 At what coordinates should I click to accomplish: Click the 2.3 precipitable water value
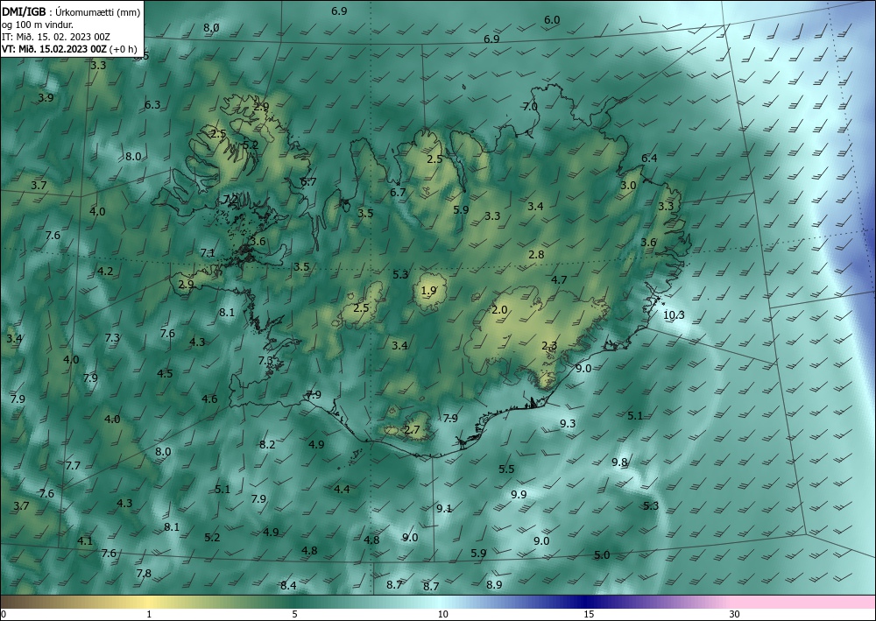click(549, 346)
